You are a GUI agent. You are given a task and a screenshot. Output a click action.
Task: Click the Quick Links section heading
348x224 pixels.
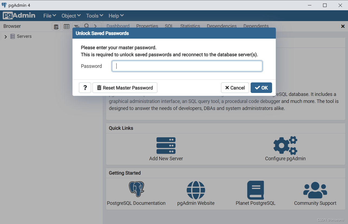tap(121, 128)
